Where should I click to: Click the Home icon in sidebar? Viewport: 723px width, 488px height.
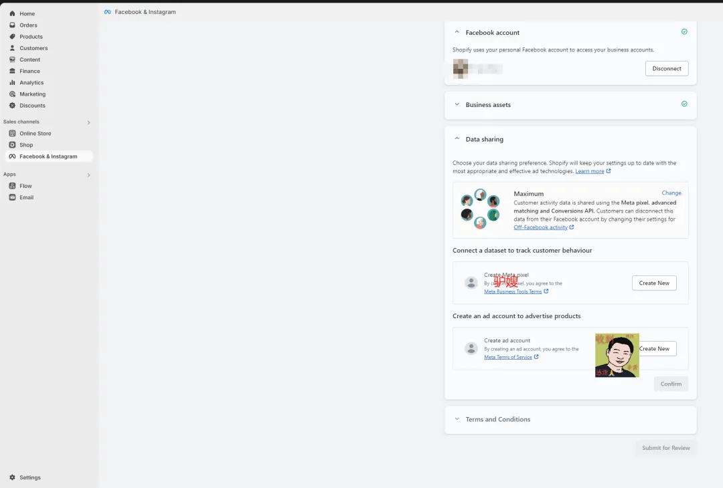coord(13,14)
